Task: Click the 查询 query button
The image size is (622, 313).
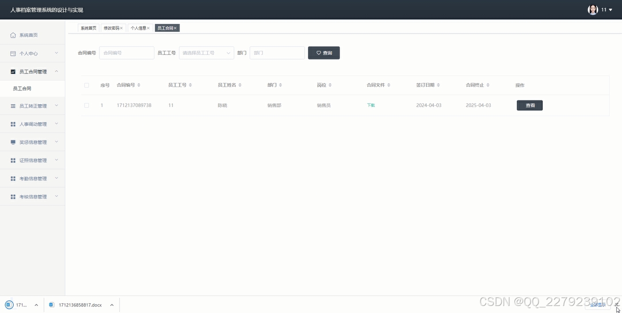Action: click(324, 53)
